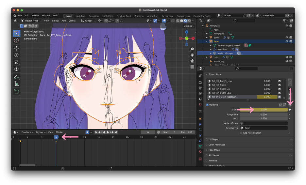
Task: Select the Cursor tool
Action: (16, 40)
